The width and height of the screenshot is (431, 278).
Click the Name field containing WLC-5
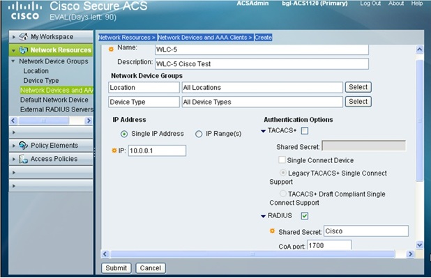point(262,49)
